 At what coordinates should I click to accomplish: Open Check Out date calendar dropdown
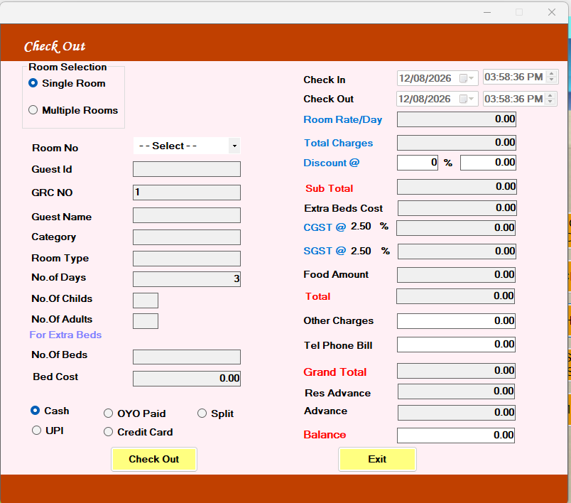coord(467,99)
